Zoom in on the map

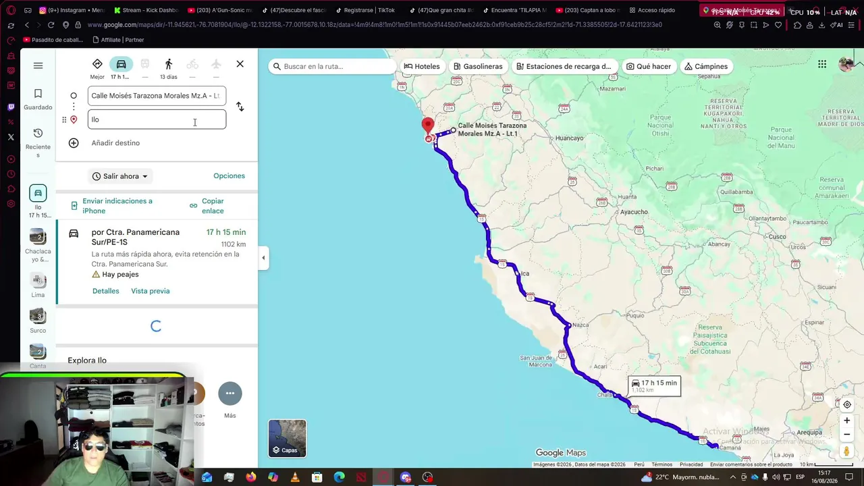846,421
